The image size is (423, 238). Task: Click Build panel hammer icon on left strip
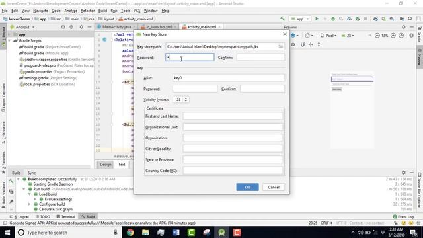(x=11, y=181)
